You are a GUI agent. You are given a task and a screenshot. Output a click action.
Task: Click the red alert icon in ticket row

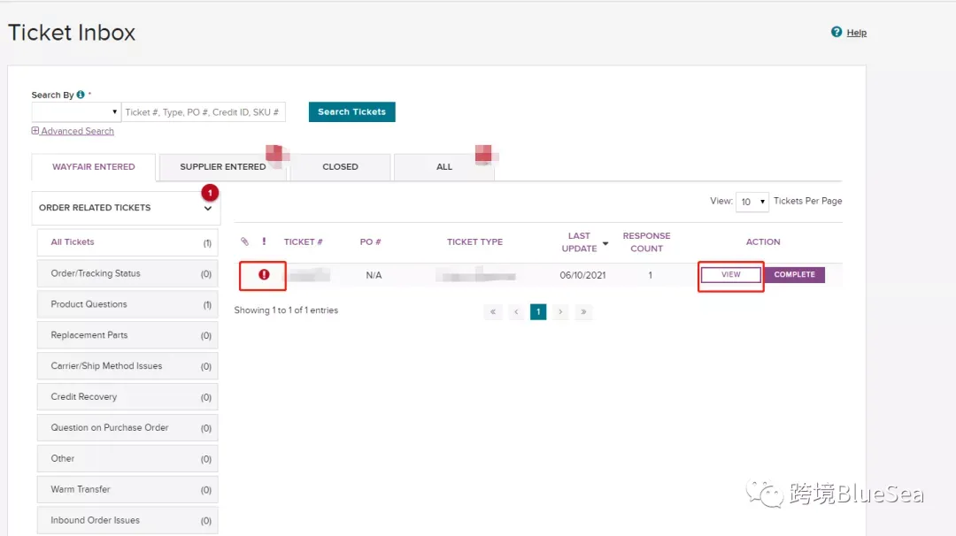point(264,275)
